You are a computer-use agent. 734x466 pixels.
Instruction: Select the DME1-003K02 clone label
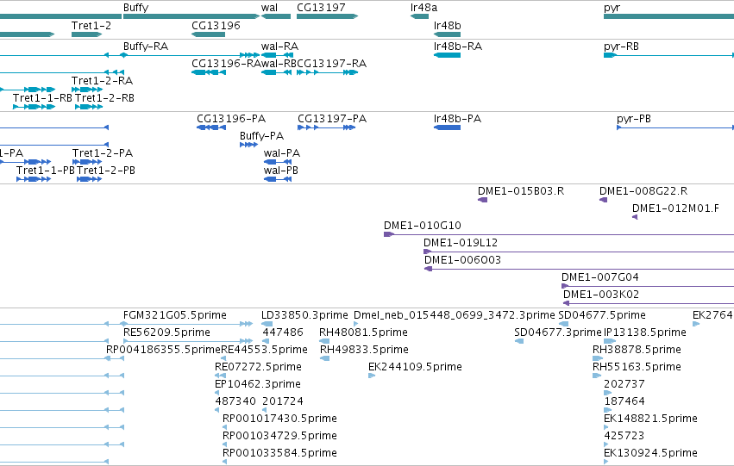(x=601, y=295)
